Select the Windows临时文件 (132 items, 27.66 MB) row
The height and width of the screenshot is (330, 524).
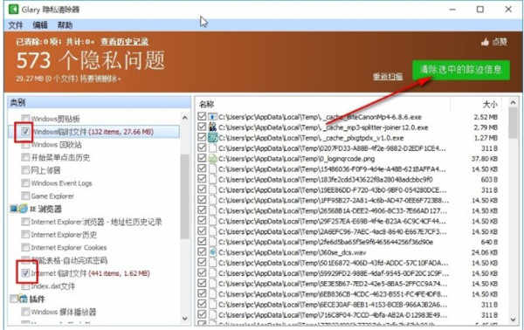coord(94,132)
